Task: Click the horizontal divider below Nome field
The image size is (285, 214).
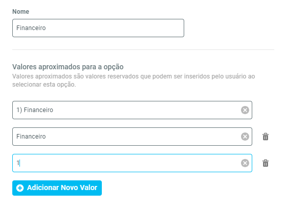Action: 143,49
